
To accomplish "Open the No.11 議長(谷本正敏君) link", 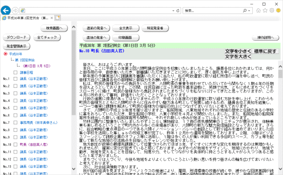I will (34, 152).
